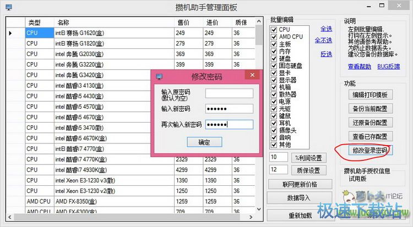Click the 全不选 link
The height and width of the screenshot is (227, 413).
323,40
